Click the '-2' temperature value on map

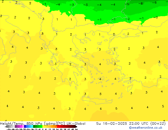pyautogui.click(x=128, y=19)
